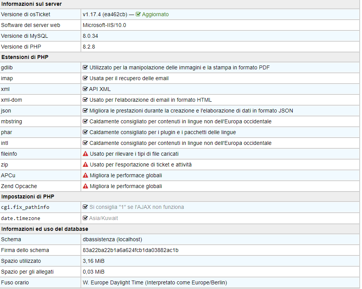Screen dimensions: 362x289
Task: Click the Schema row label
Action: 11,239
